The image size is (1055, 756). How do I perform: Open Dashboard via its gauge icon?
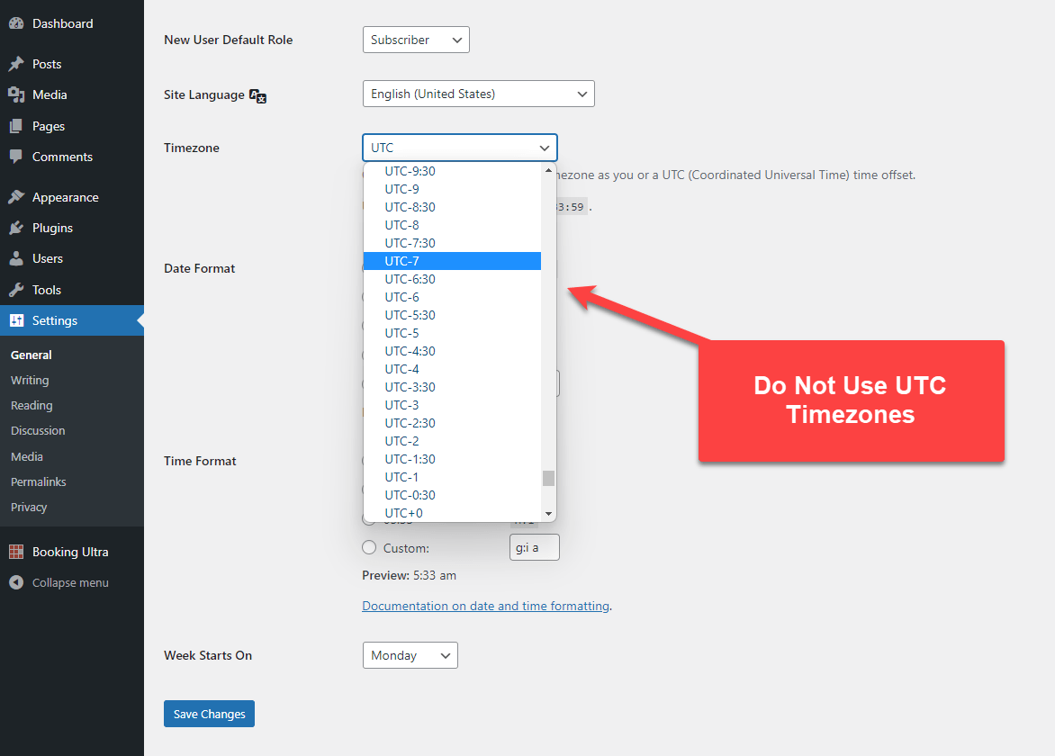[16, 23]
